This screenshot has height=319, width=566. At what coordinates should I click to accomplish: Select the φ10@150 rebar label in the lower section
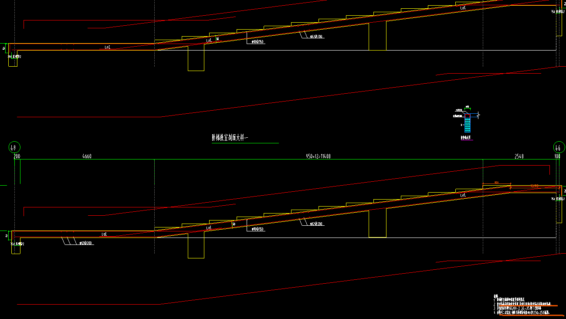(257, 229)
